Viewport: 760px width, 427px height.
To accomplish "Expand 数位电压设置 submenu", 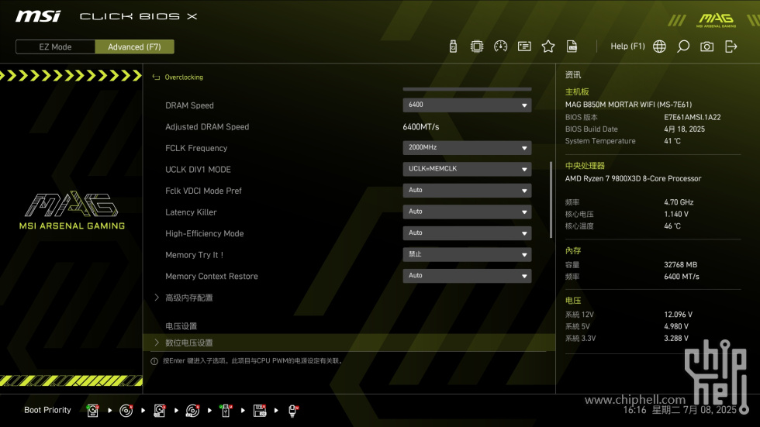I will [x=188, y=343].
